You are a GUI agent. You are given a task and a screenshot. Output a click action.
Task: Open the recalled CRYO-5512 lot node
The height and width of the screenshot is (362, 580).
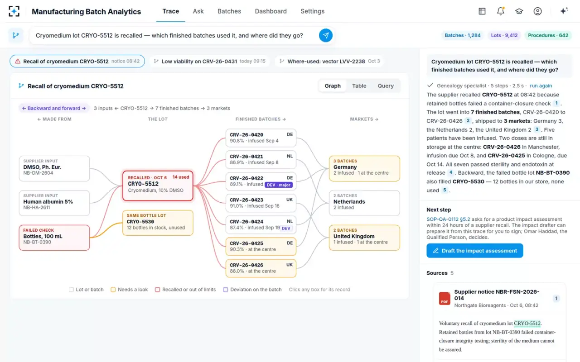tap(158, 186)
